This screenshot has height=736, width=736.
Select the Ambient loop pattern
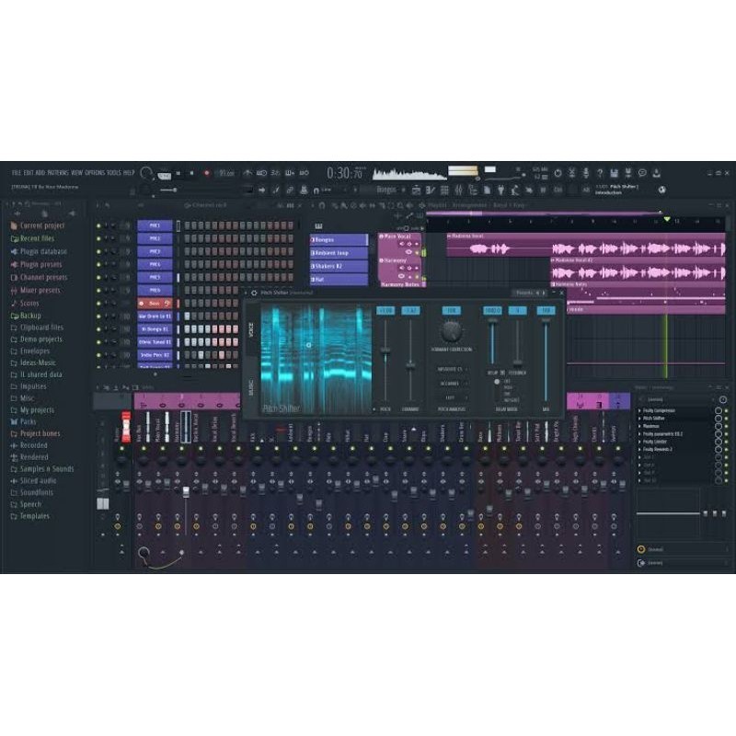click(339, 253)
